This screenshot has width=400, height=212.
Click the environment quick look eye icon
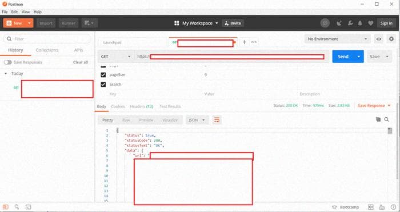(379, 39)
